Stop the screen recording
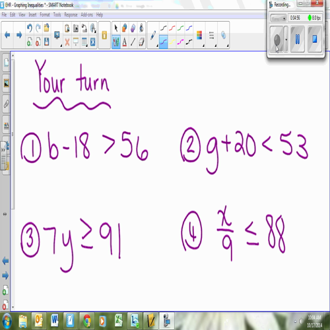 315,39
